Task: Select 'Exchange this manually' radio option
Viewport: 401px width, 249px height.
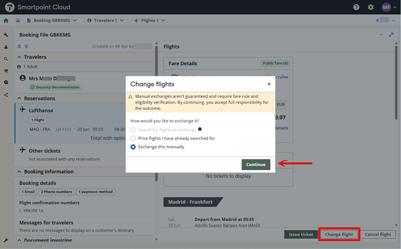Action: [x=133, y=147]
